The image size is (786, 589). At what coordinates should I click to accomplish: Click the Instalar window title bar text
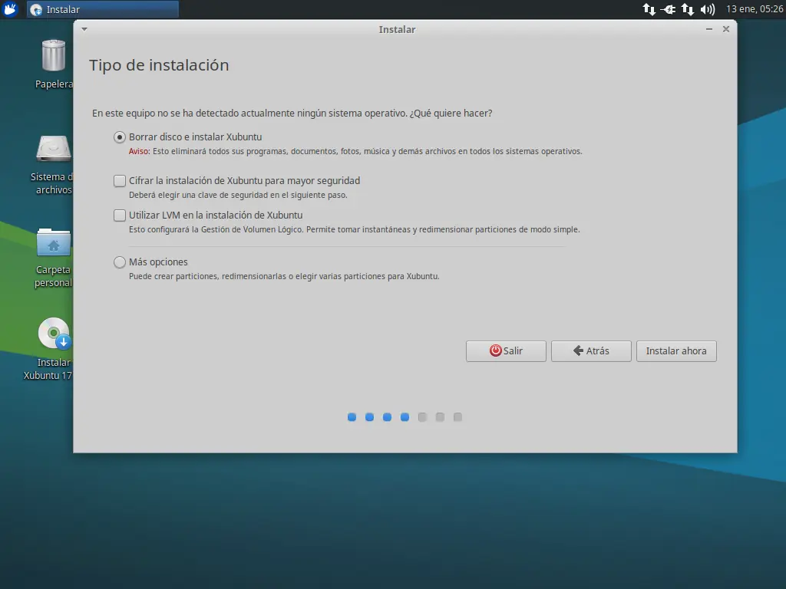tap(397, 30)
